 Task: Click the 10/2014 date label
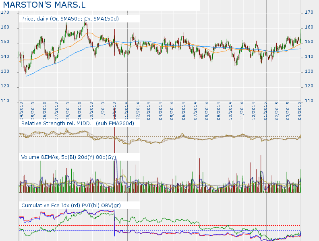tap(230, 111)
